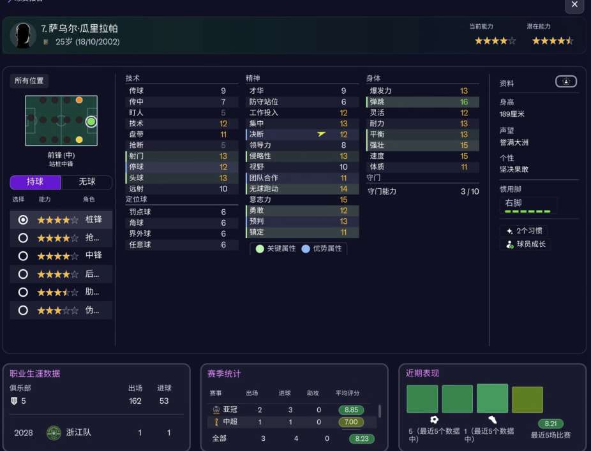Viewport: 591px width, 451px height.
Task: Click the green selected striker position dot on pitch
Action: (x=91, y=121)
